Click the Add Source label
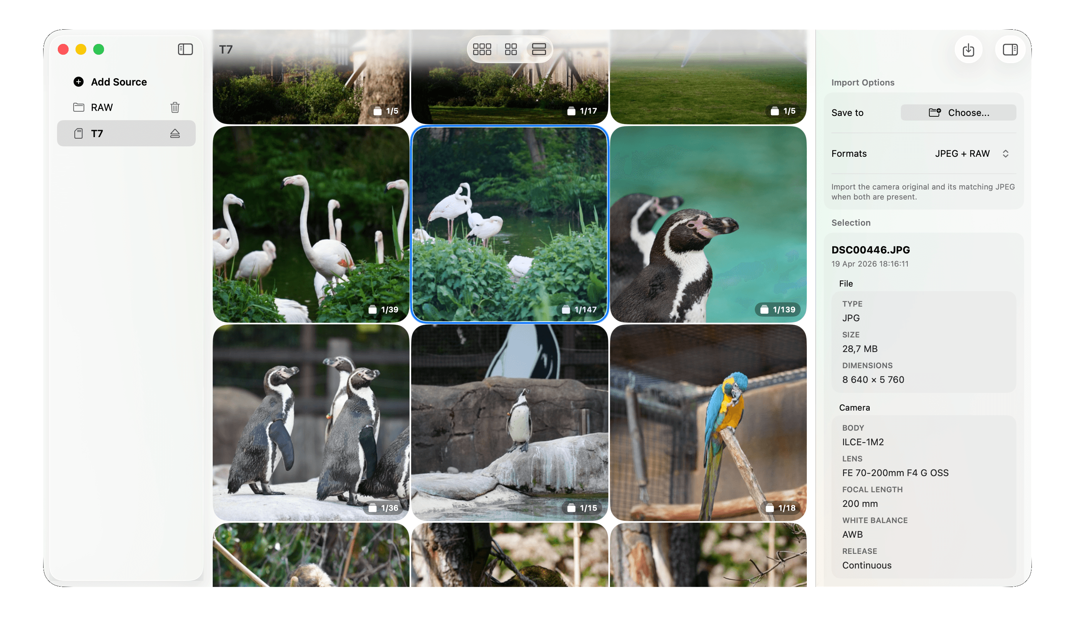Viewport: 1075px width, 644px height. (x=119, y=82)
